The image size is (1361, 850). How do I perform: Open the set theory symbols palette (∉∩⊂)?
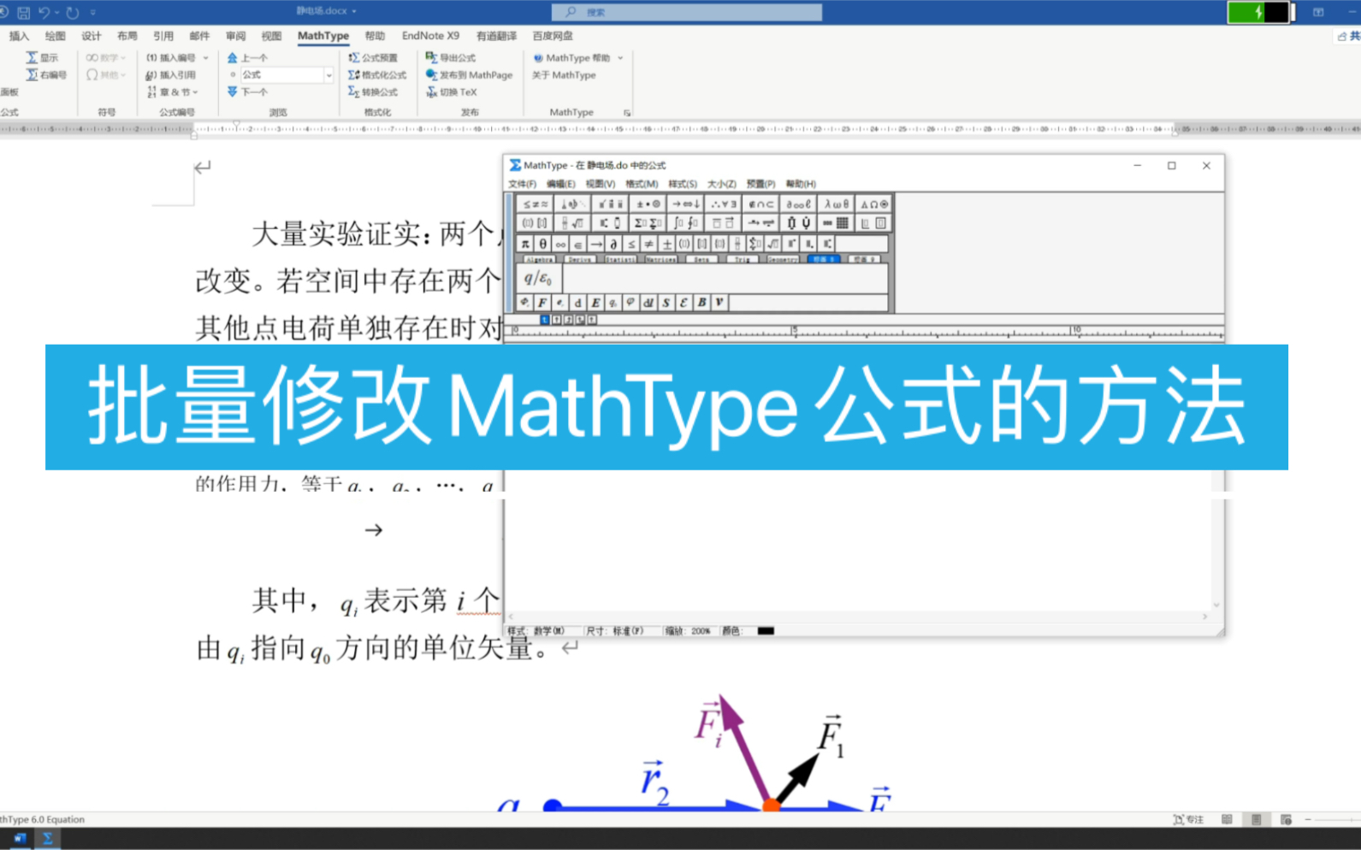point(760,204)
